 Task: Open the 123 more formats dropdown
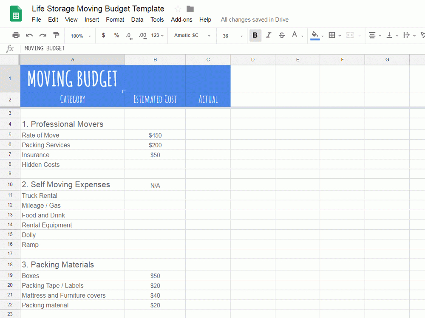tap(157, 35)
